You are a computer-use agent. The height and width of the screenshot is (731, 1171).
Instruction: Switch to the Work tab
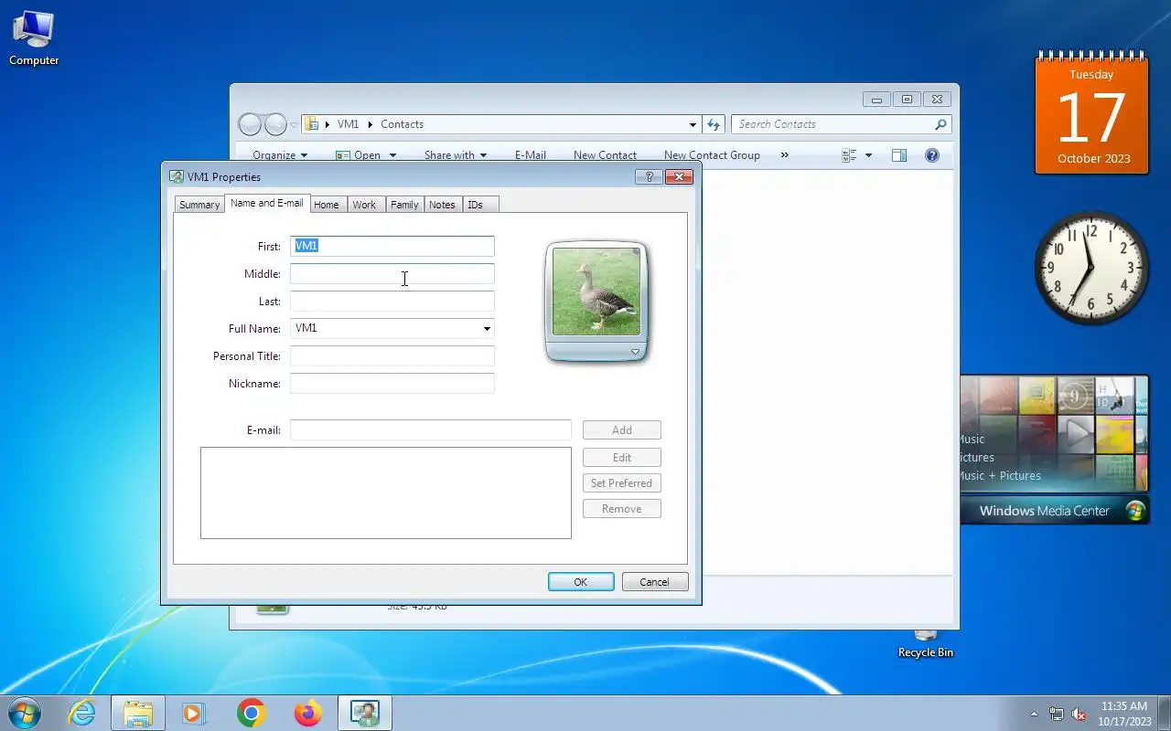tap(364, 205)
